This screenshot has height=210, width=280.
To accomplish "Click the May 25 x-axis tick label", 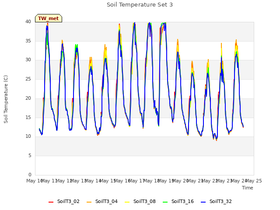I will (254, 181).
